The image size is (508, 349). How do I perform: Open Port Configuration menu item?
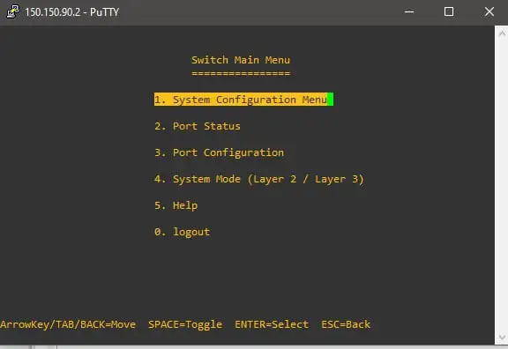[x=219, y=152]
